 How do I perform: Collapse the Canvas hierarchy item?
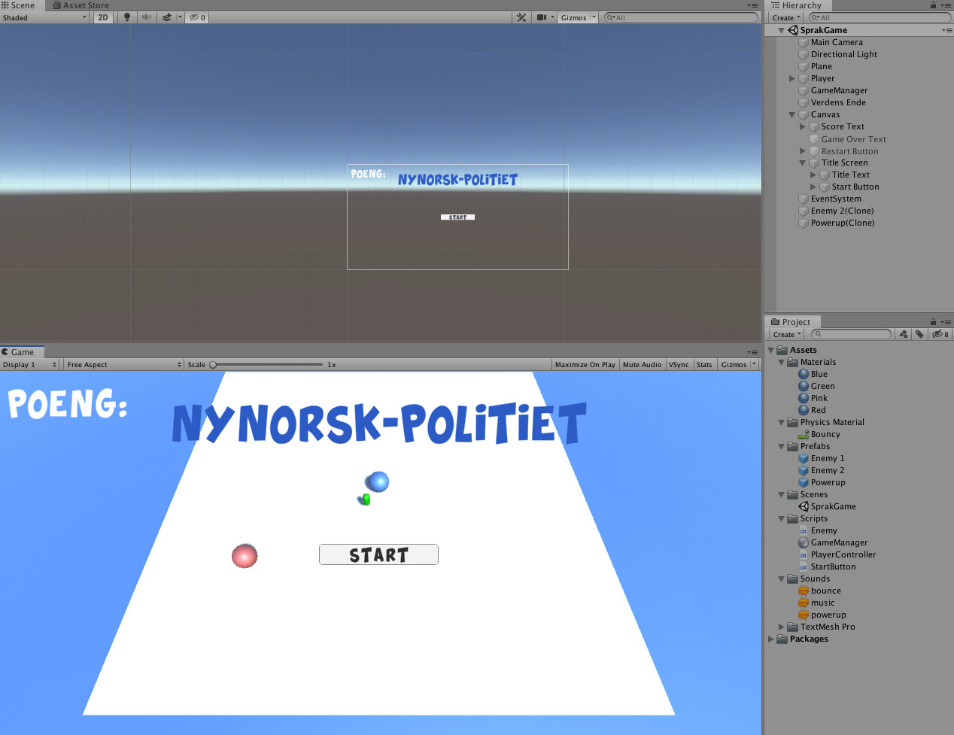click(791, 114)
